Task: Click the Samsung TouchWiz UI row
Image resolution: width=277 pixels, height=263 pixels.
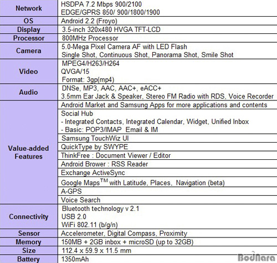Action: tap(167, 138)
